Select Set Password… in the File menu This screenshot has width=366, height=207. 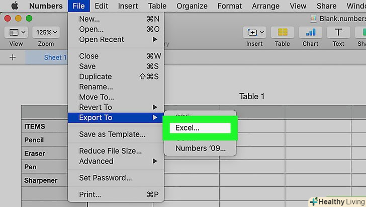point(106,178)
